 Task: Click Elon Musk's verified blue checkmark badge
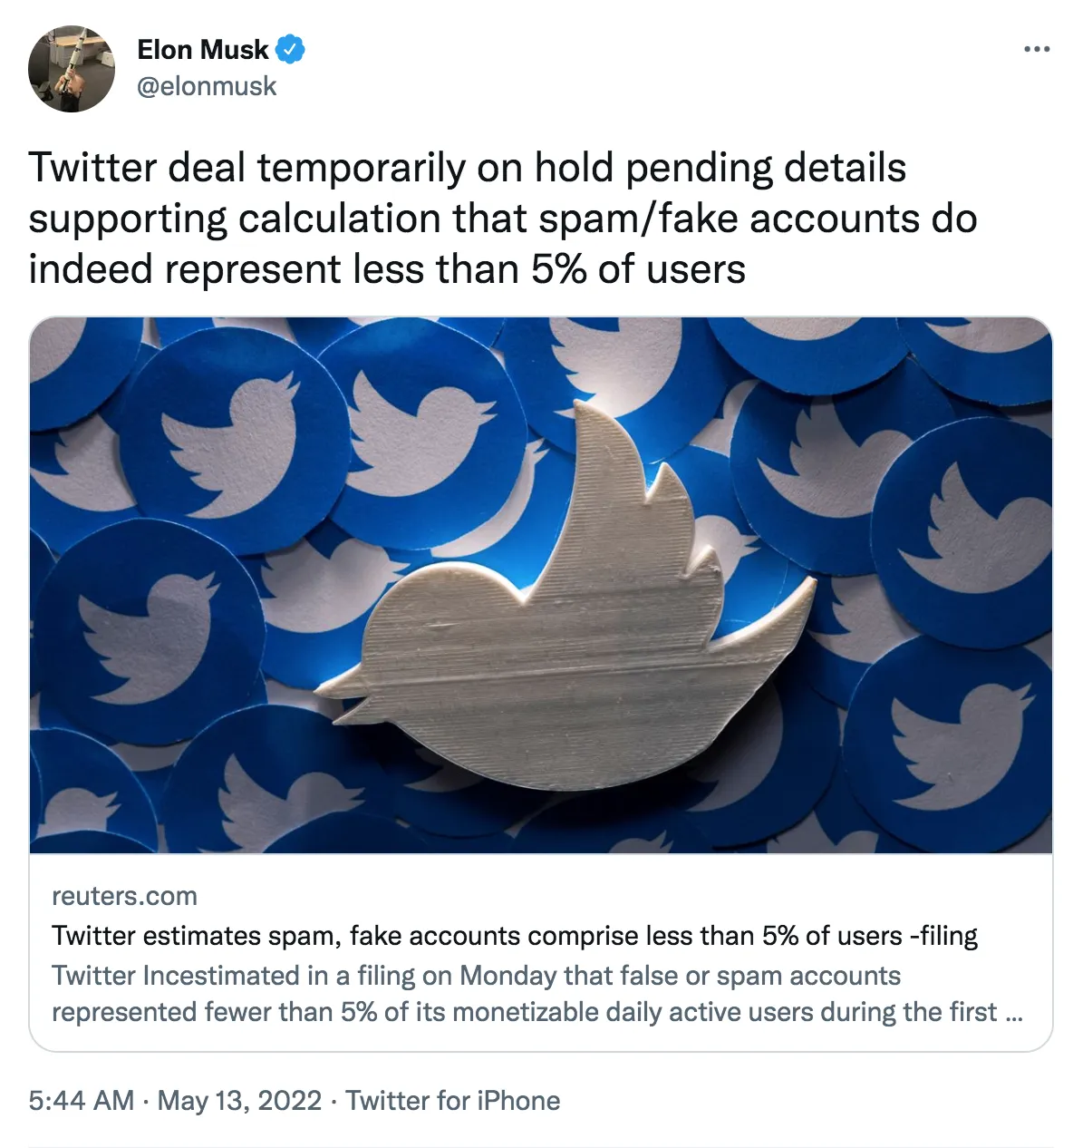coord(290,50)
